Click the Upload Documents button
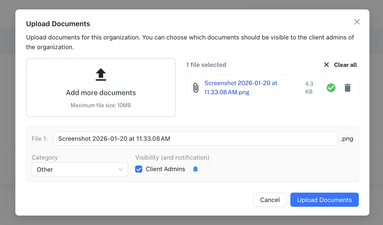Image resolution: width=383 pixels, height=225 pixels. [325, 200]
